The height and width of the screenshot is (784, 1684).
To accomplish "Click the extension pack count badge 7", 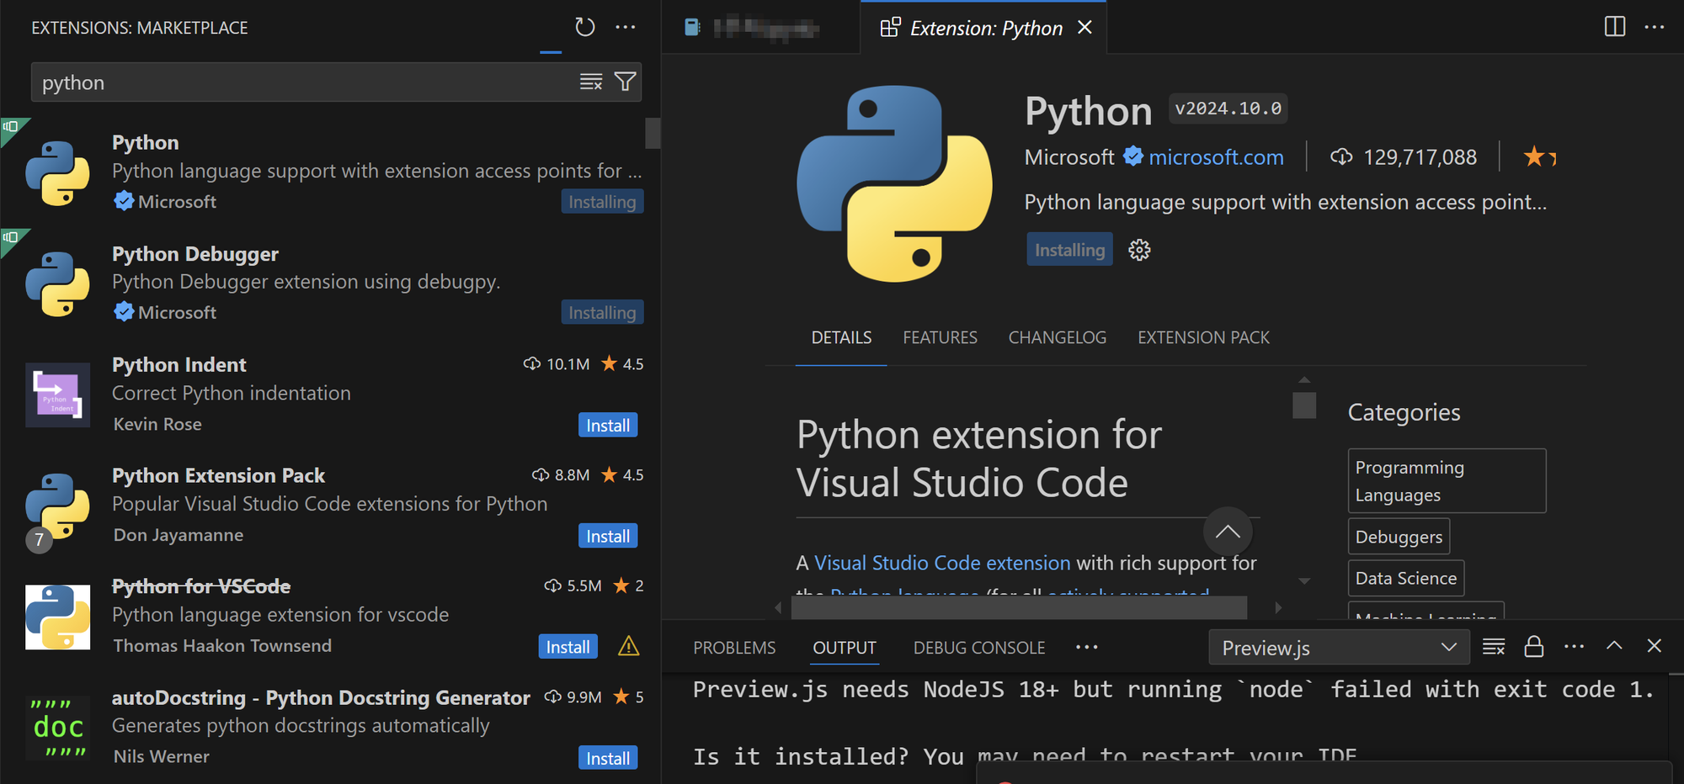I will click(40, 540).
